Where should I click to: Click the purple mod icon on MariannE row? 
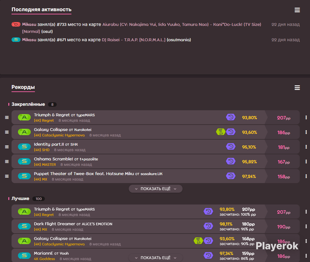[208, 256]
